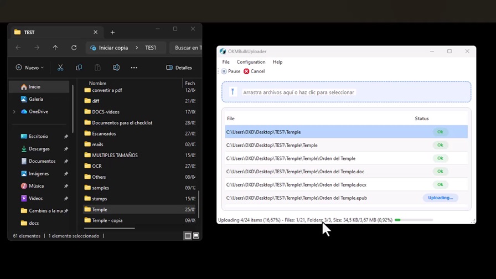Viewport: 496px width, 279px height.
Task: Go back in File Explorer
Action: 18,48
